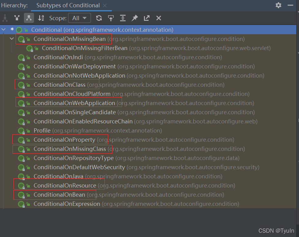Click annotation icon beside ConditionalOnBean
Image resolution: width=299 pixels, height=237 pixels.
(21, 195)
